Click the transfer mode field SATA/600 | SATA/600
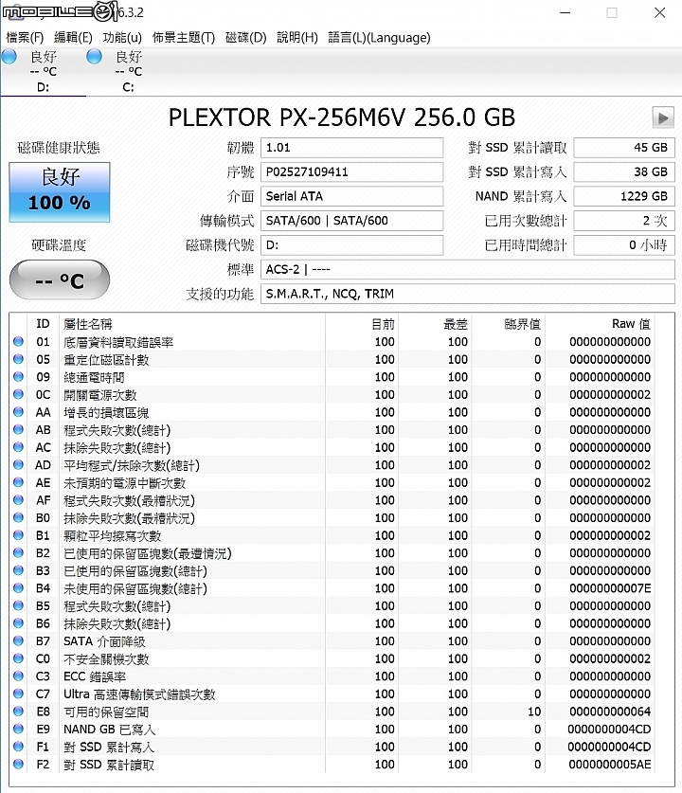The width and height of the screenshot is (682, 793). coord(351,221)
